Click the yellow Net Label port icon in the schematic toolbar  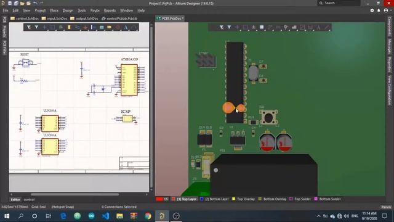coord(110,27)
